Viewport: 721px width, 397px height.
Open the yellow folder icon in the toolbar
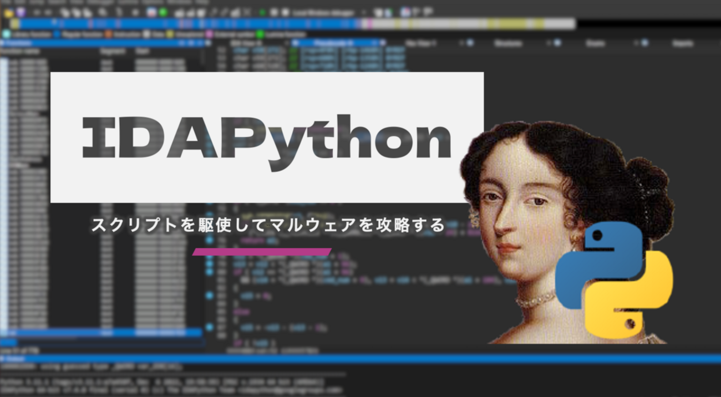[x=8, y=12]
